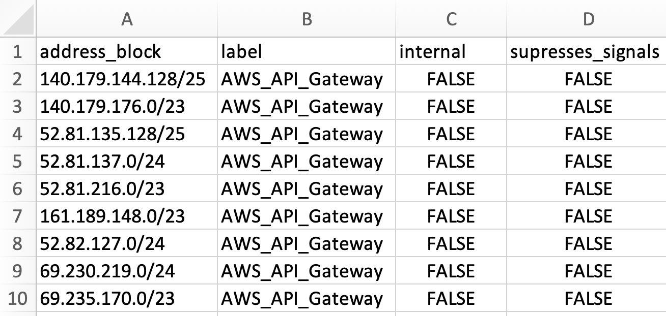Select row 1 header
666x316 pixels.
click(x=18, y=51)
